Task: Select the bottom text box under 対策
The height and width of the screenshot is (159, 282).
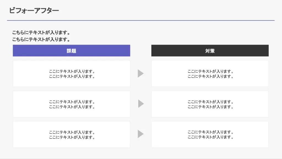Action: pyautogui.click(x=210, y=134)
